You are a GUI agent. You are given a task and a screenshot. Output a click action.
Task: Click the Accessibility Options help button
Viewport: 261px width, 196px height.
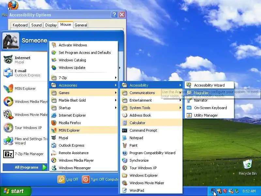pyautogui.click(x=114, y=15)
